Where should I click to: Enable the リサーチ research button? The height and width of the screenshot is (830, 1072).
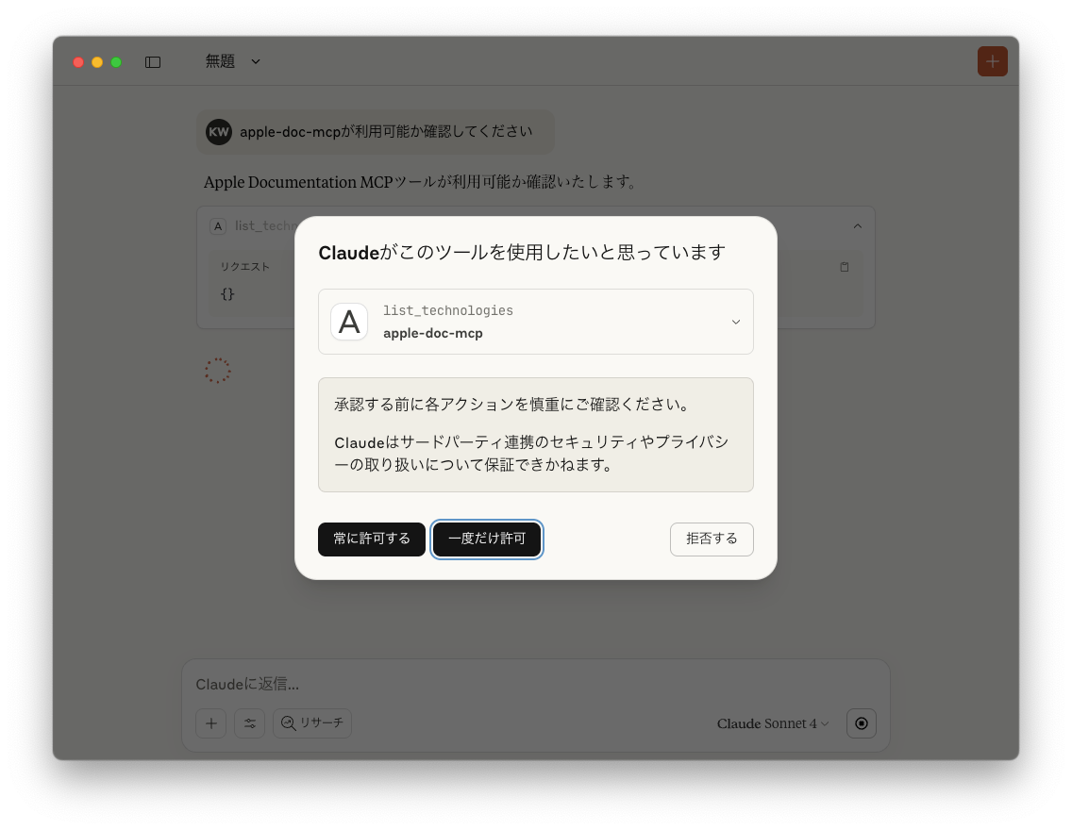[312, 723]
